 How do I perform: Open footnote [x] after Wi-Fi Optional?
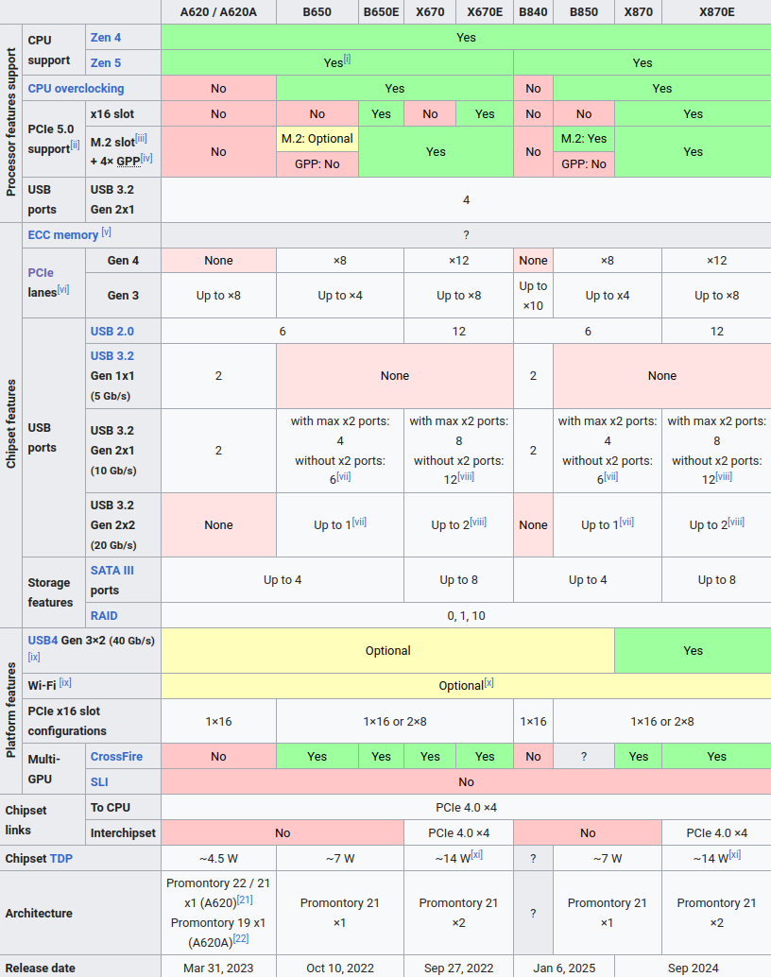489,682
